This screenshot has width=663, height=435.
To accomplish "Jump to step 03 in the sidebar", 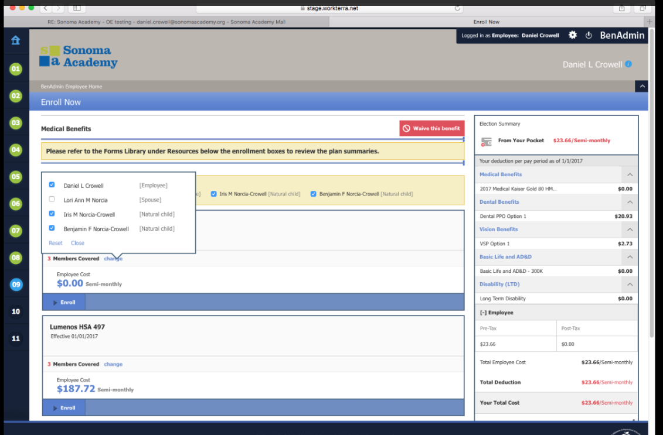I will click(16, 123).
